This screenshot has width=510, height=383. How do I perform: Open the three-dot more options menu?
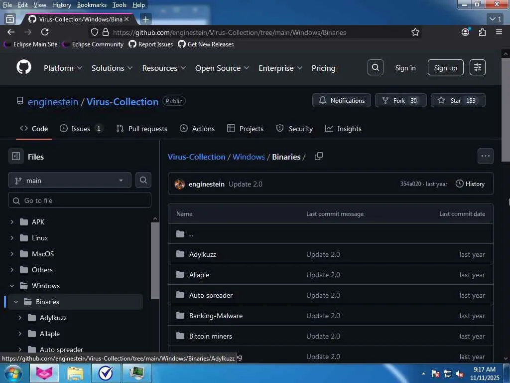tap(485, 156)
